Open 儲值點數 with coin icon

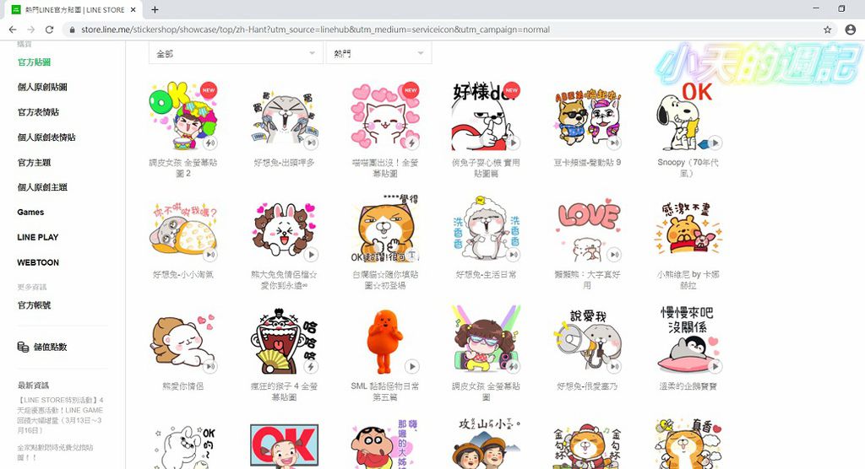coord(42,347)
